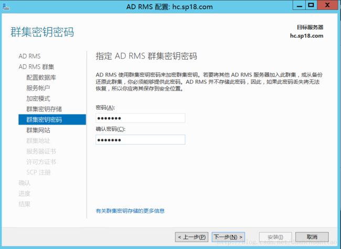The height and width of the screenshot is (249, 341).
Task: Go to 配置数据库 step
Action: click(41, 77)
